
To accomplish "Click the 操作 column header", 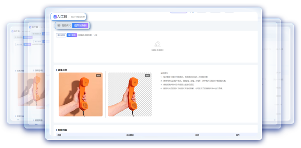I will [x=238, y=135].
